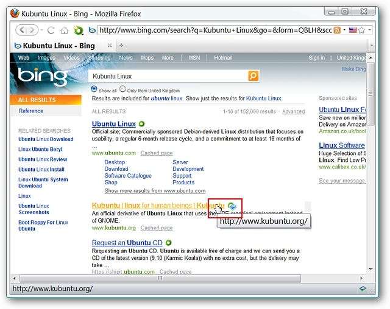Open Videos in the Bing navigation bar

[71, 58]
